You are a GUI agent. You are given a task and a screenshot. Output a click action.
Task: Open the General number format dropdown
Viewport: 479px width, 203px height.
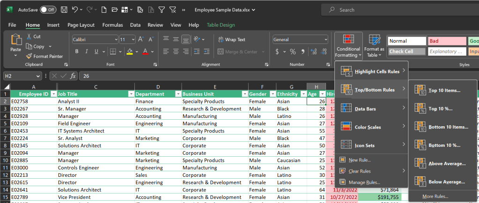pos(326,39)
